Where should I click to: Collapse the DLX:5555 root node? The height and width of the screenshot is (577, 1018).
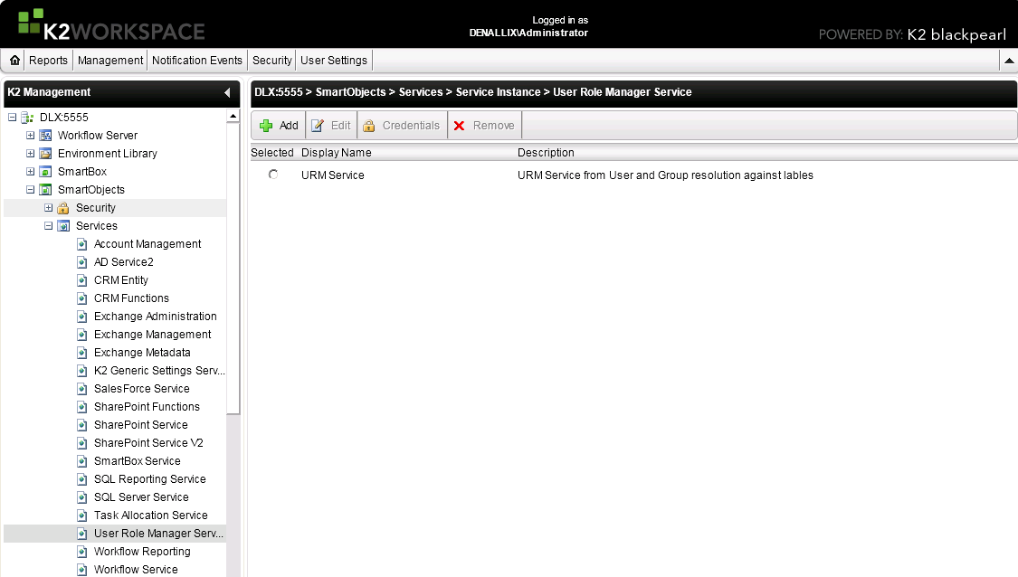[12, 118]
